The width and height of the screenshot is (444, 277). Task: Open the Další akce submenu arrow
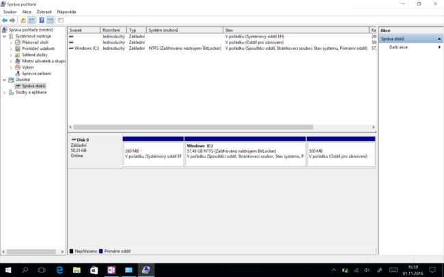[x=439, y=47]
